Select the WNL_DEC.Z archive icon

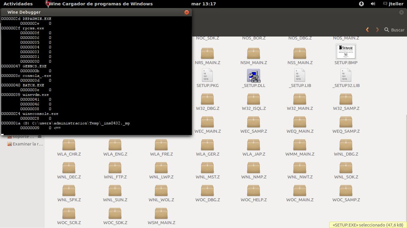click(x=69, y=168)
